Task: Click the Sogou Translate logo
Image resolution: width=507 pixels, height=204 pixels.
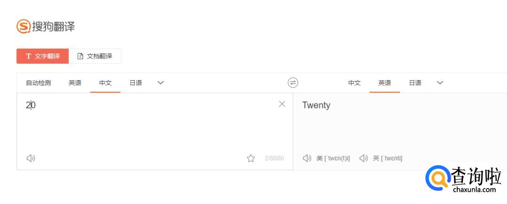Action: pos(46,26)
